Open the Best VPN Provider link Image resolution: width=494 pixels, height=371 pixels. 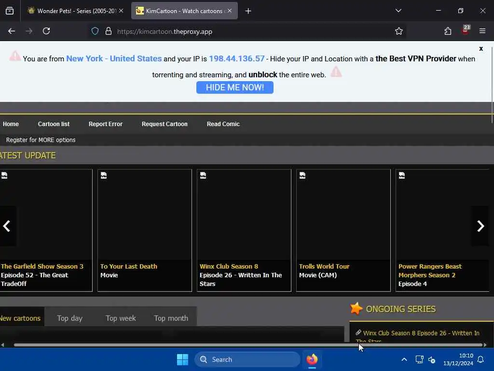tap(415, 58)
